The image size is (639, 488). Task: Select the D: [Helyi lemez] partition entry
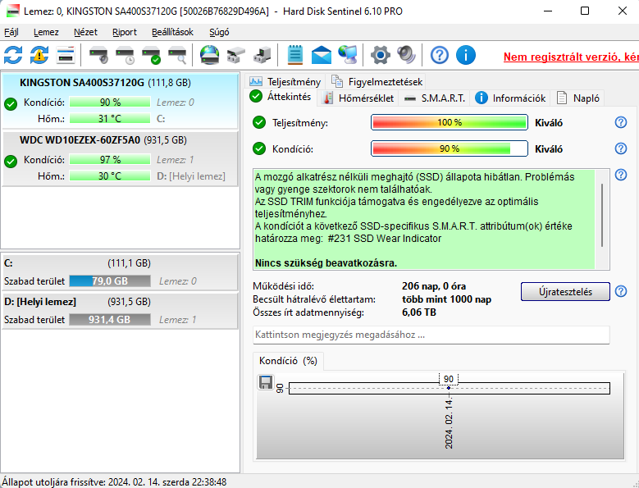(x=121, y=311)
